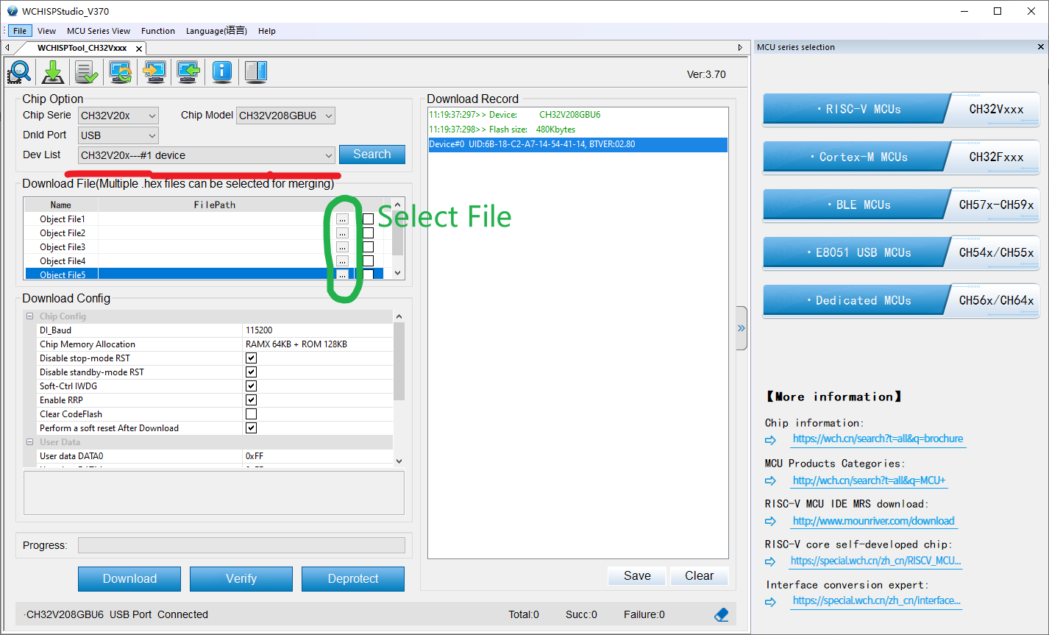Uncheck Perform a soft reset After Download
Screen dimensions: 1049x635
[251, 428]
